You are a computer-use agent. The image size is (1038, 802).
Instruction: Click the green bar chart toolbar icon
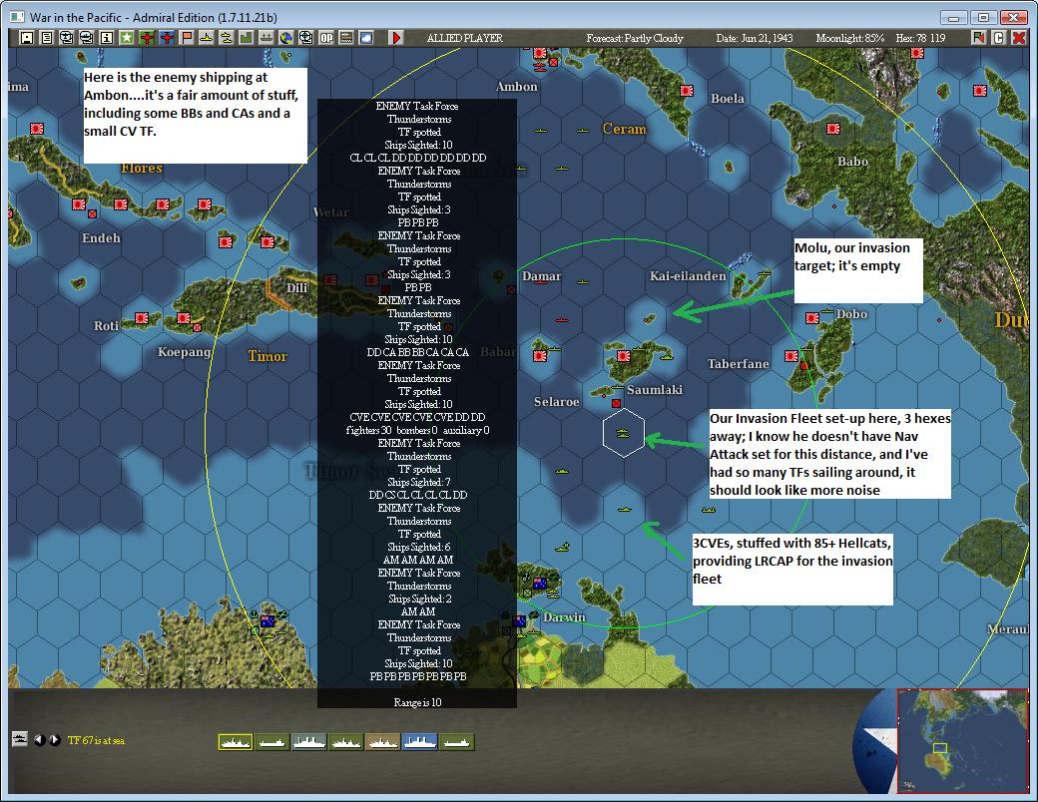246,38
